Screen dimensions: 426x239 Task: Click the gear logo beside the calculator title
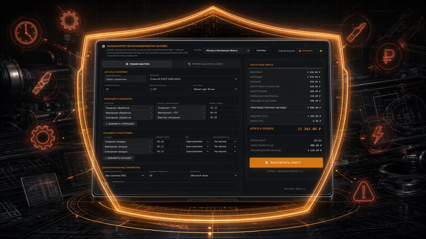[104, 46]
